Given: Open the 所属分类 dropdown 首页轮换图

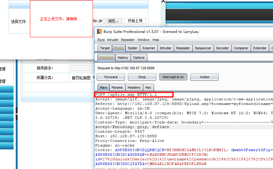Looking at the screenshot, I should [x=83, y=78].
